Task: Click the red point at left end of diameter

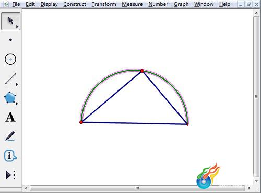Action: click(x=81, y=122)
